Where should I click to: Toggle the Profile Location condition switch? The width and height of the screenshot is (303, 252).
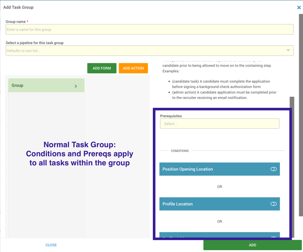pyautogui.click(x=273, y=204)
